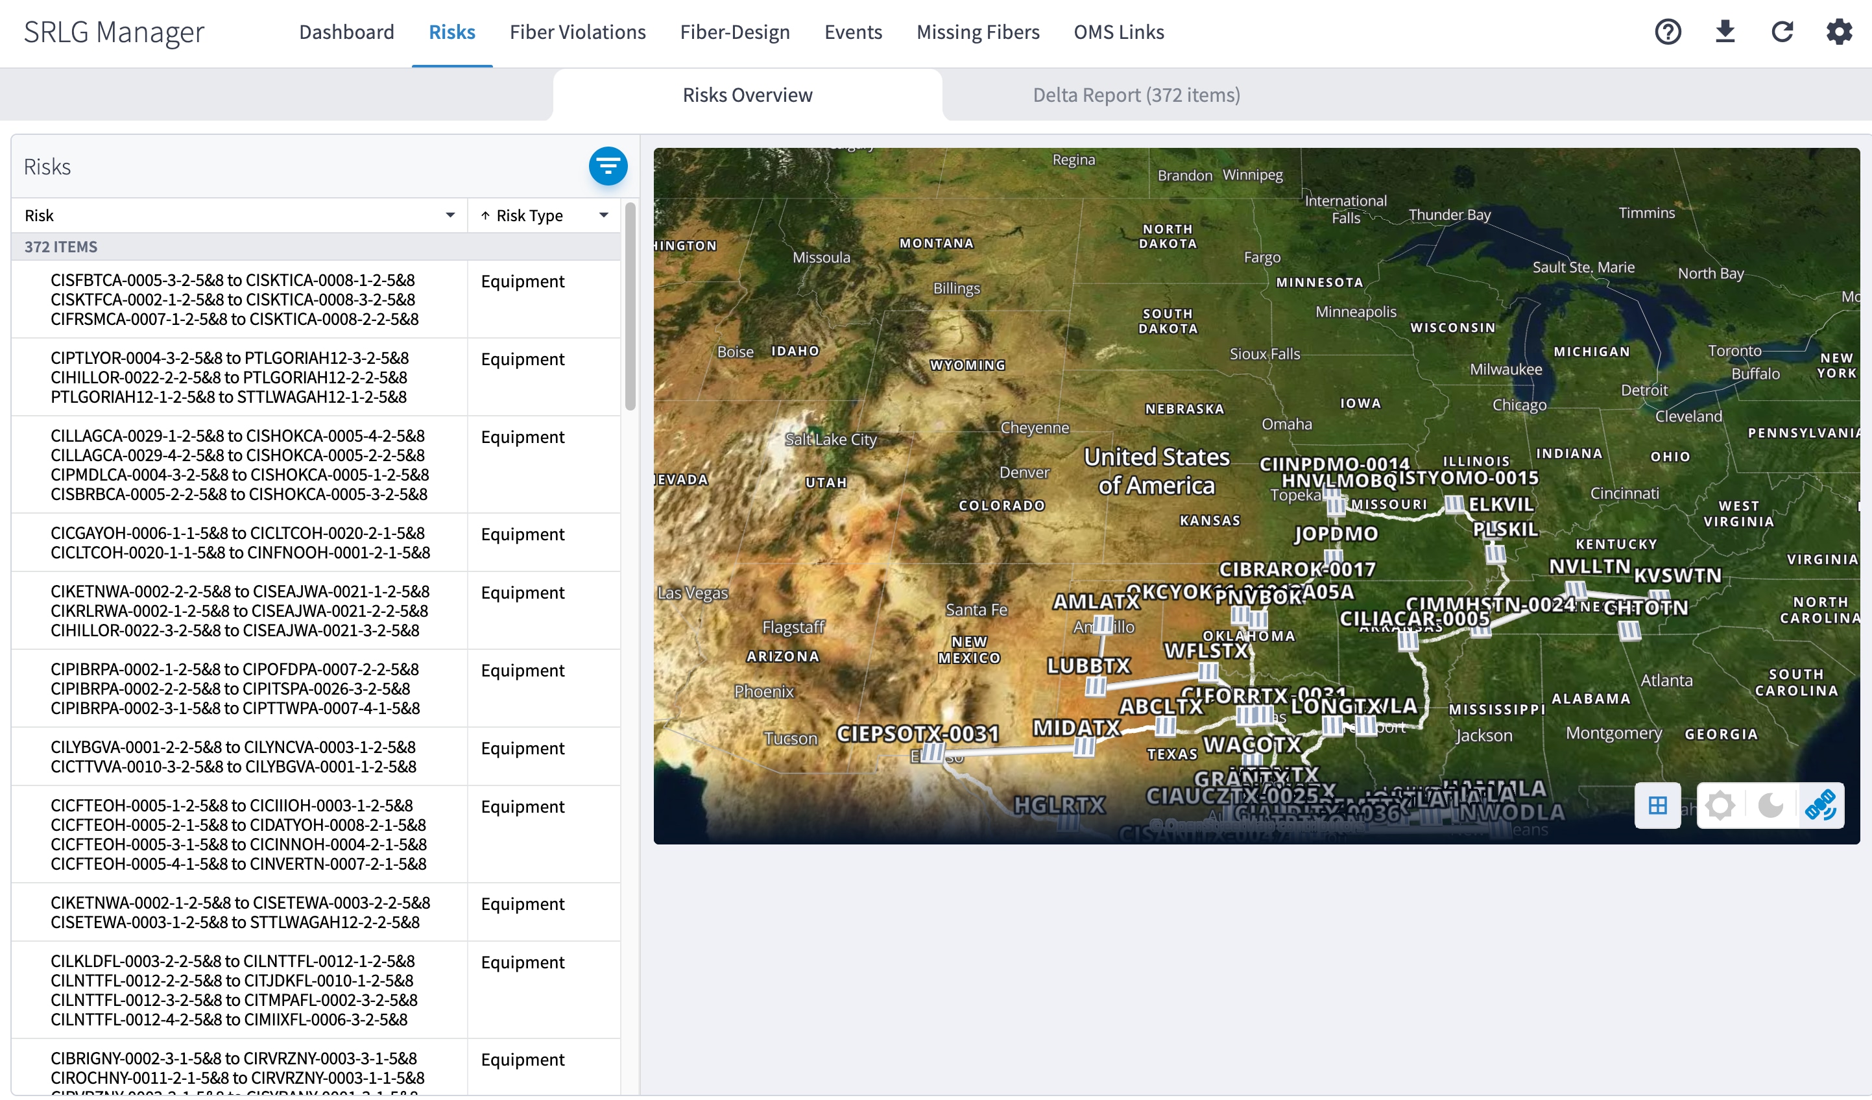Click the Risk column header

[x=239, y=215]
